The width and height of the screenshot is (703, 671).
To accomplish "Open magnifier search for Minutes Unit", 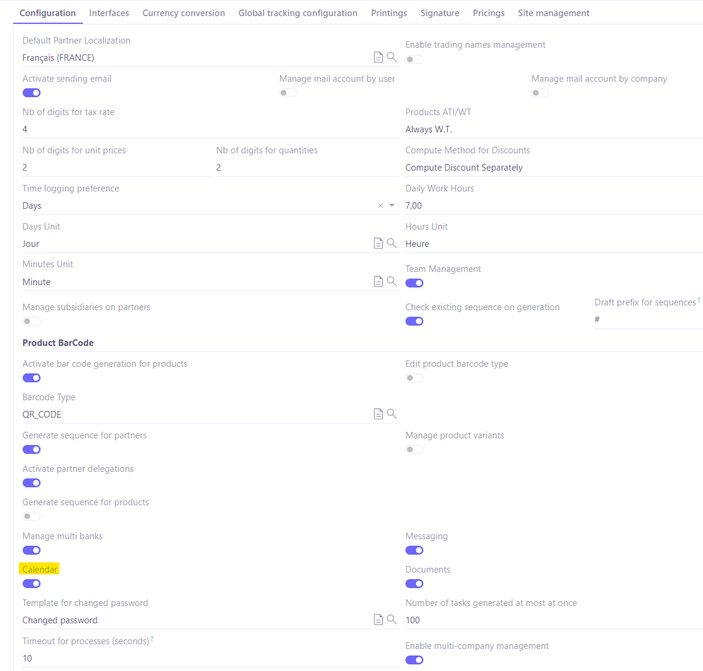I will click(392, 281).
